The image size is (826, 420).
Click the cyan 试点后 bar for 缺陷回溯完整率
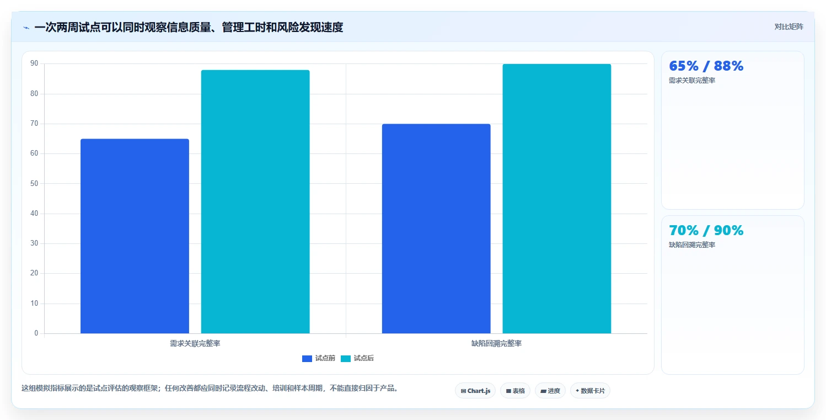(557, 199)
